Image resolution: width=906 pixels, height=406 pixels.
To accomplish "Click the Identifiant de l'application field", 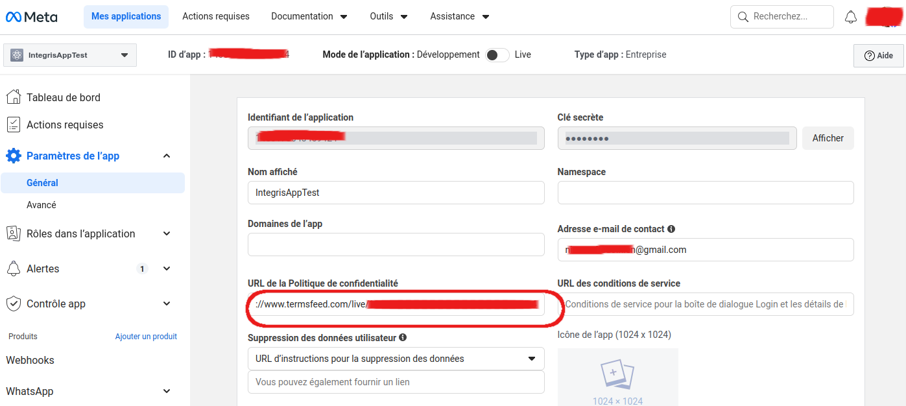I will 396,138.
